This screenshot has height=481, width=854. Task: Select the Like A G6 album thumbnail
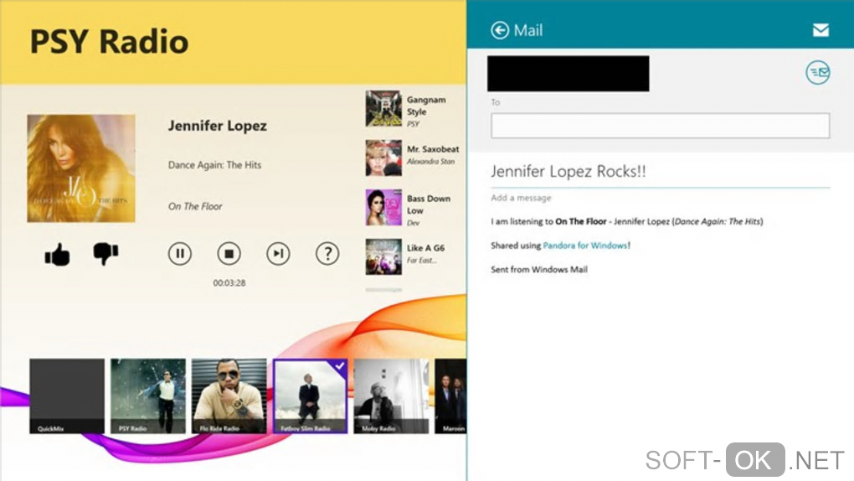383,257
